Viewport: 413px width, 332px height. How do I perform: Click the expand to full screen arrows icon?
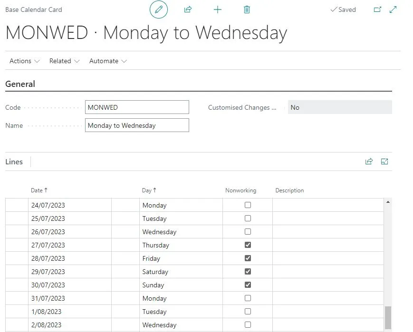(x=393, y=9)
